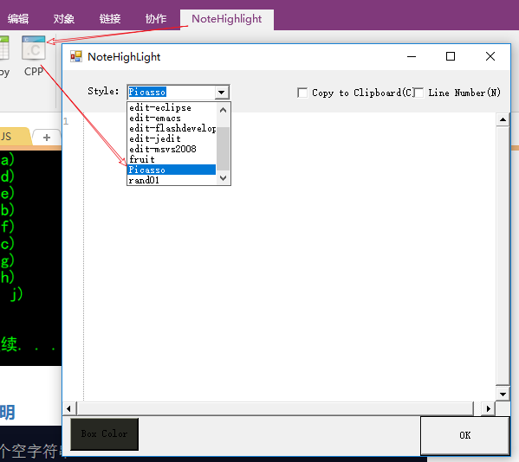Confirm with the OK button
The height and width of the screenshot is (462, 519).
click(x=464, y=435)
